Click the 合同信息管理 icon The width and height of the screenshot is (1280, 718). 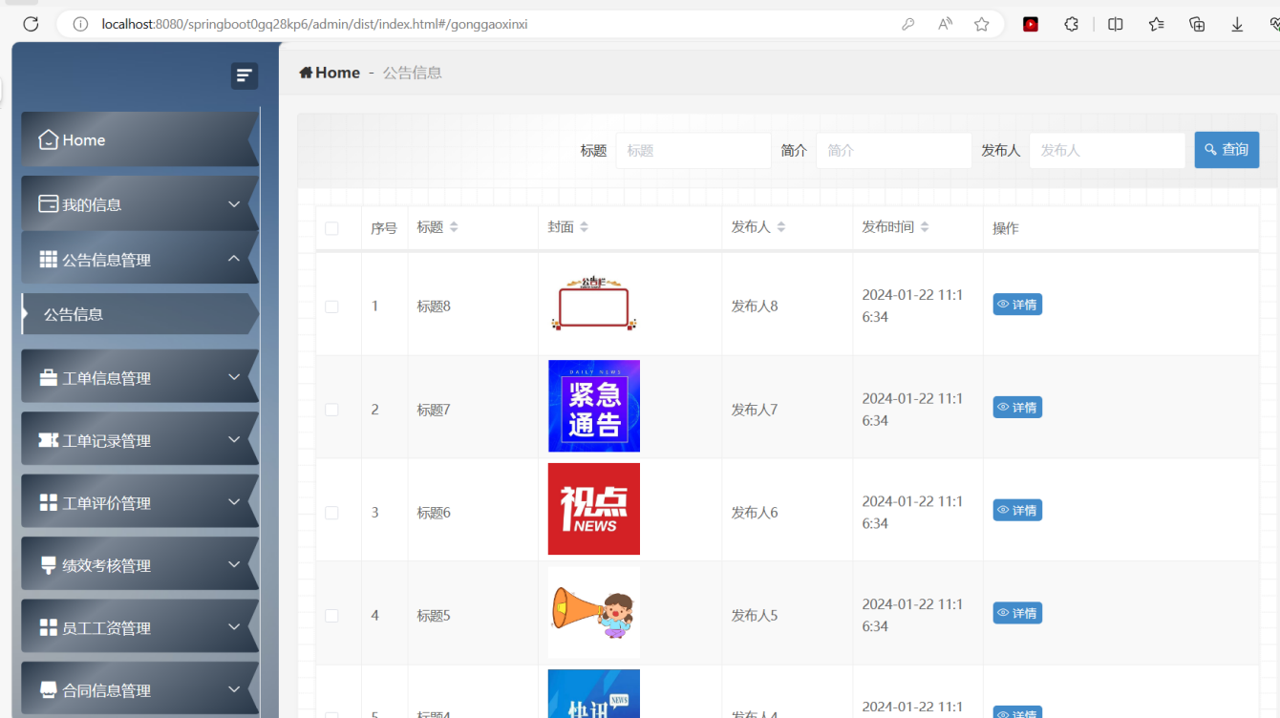(48, 690)
